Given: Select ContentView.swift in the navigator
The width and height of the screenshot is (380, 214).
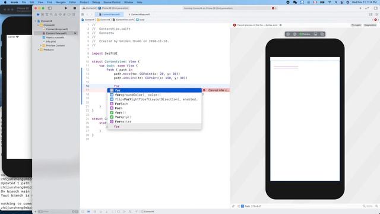Looking at the screenshot, I should pos(56,33).
